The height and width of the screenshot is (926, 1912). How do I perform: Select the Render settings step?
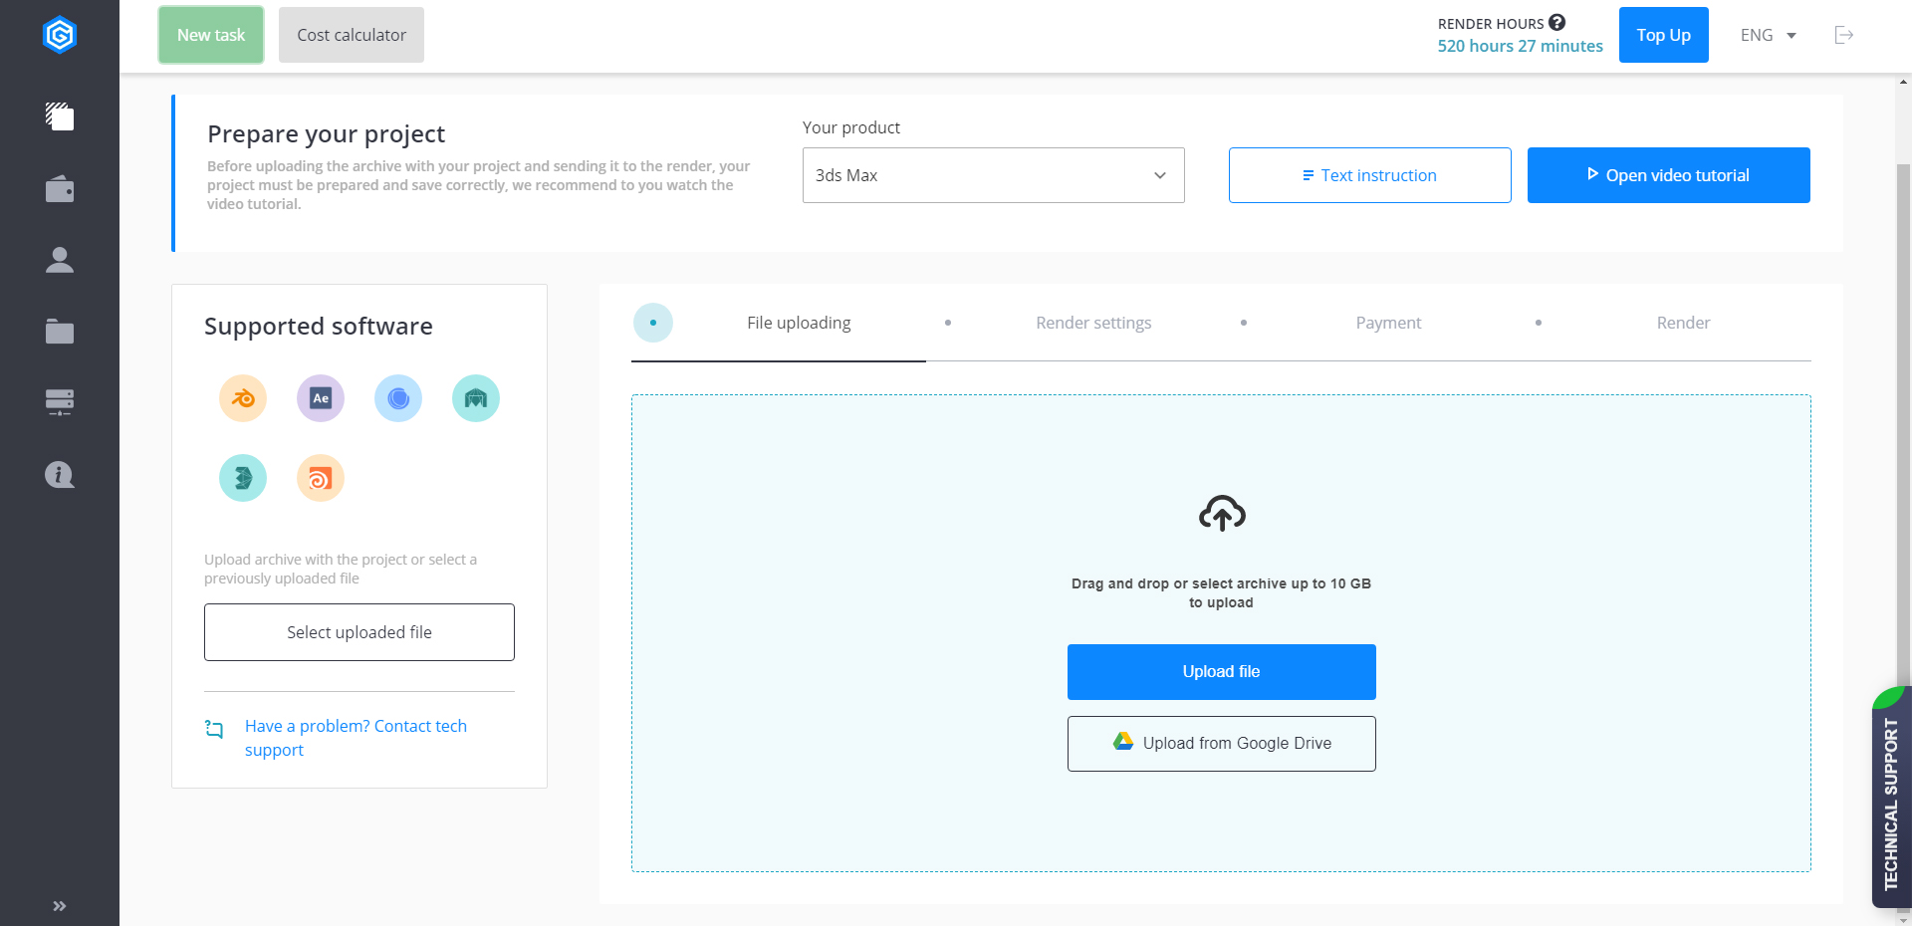coord(1093,323)
